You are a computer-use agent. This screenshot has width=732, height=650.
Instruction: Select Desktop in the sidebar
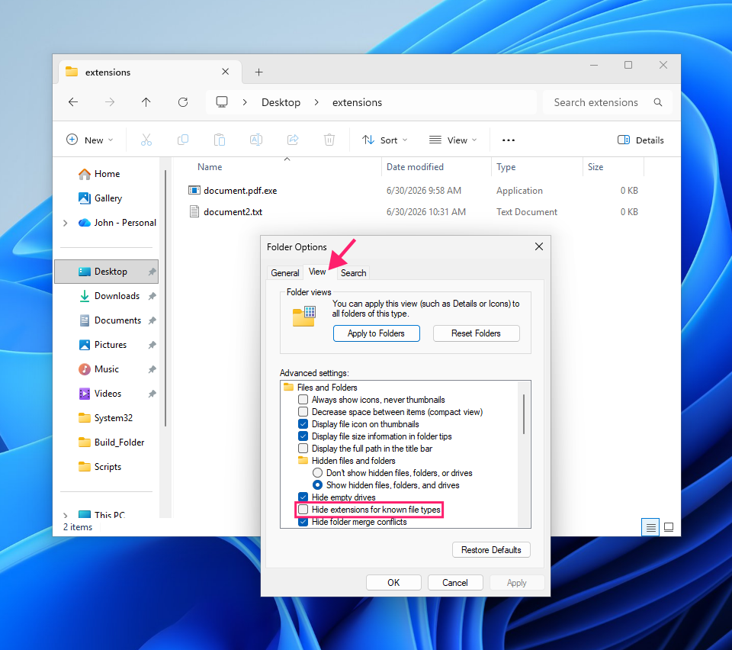coord(107,272)
